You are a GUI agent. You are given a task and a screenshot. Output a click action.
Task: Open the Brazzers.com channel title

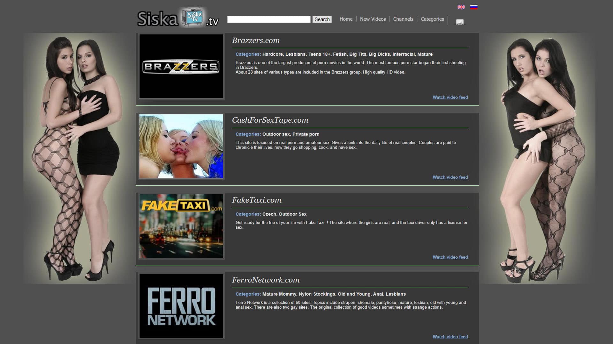(x=256, y=40)
